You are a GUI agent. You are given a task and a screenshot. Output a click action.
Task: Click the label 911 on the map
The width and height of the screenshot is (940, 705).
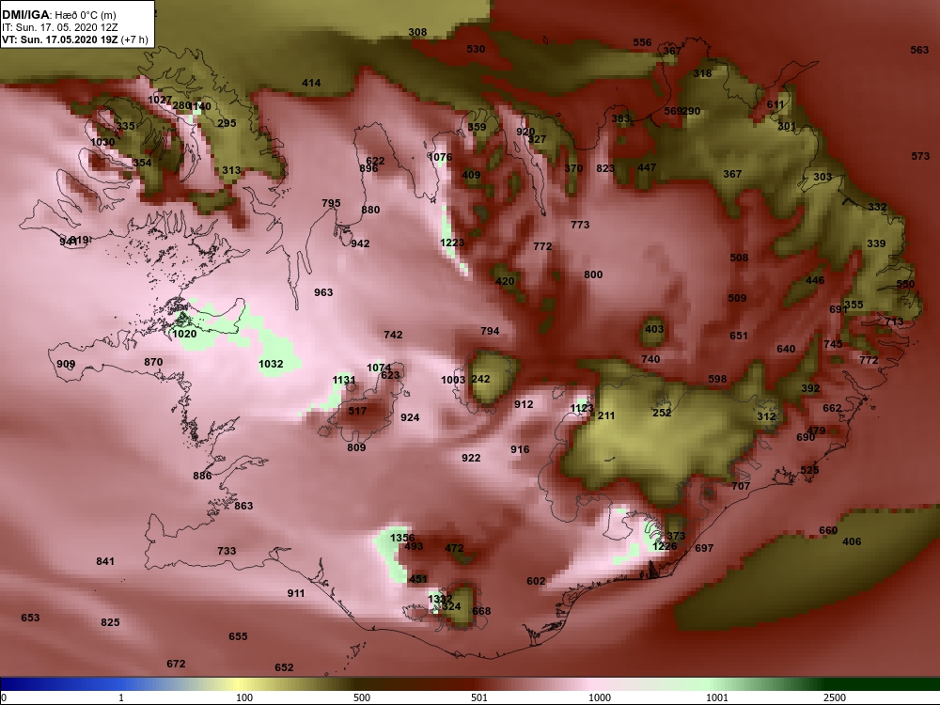point(295,593)
